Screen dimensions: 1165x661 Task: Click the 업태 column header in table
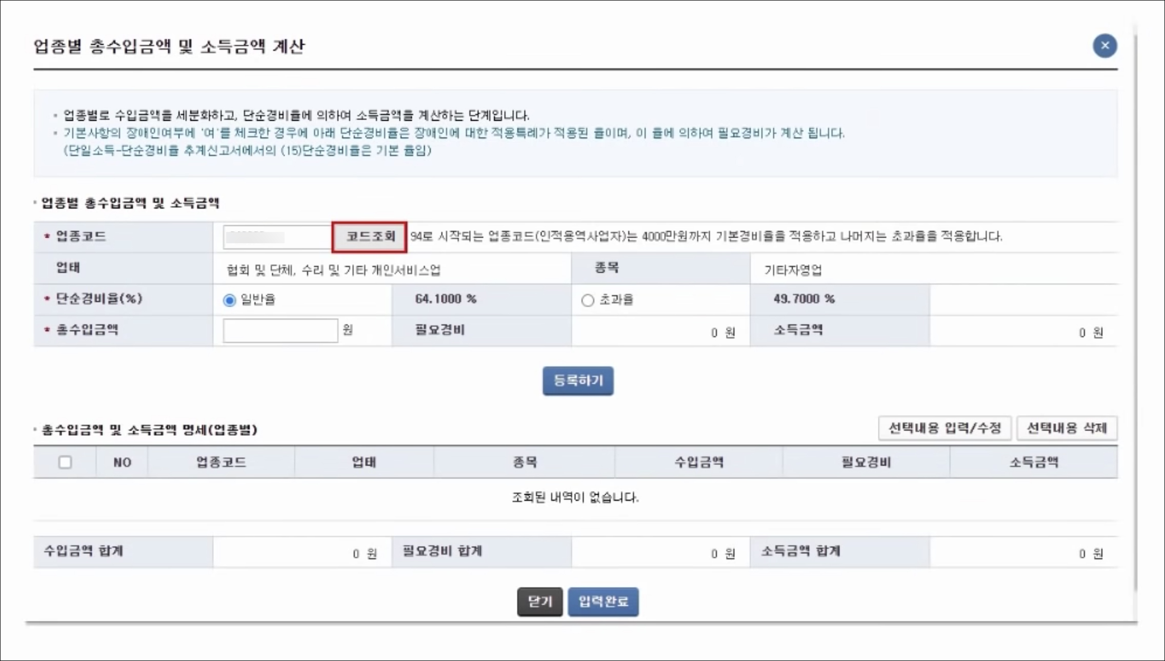pyautogui.click(x=364, y=462)
